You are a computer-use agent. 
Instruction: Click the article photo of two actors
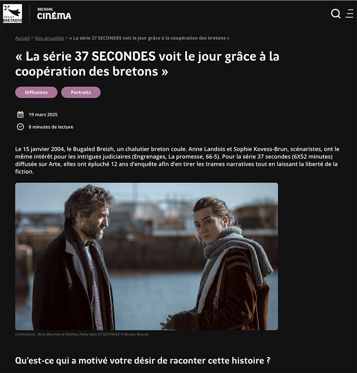[147, 256]
